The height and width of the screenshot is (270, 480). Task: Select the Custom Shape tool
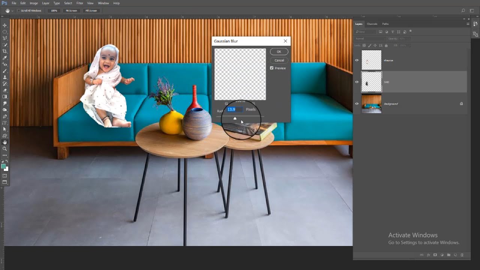[x=5, y=136]
